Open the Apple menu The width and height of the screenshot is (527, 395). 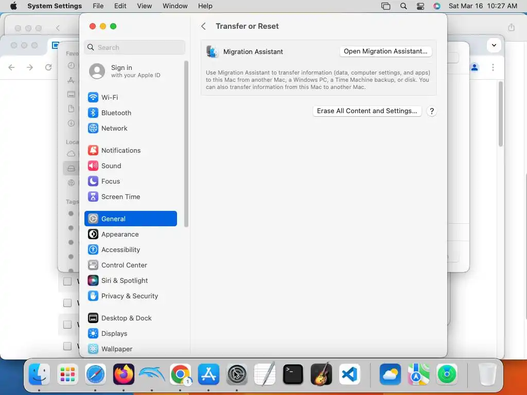pyautogui.click(x=13, y=6)
